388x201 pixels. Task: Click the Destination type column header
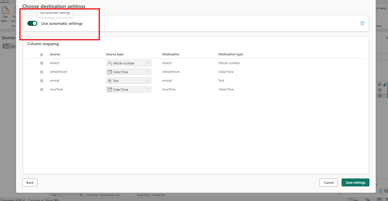coord(231,54)
